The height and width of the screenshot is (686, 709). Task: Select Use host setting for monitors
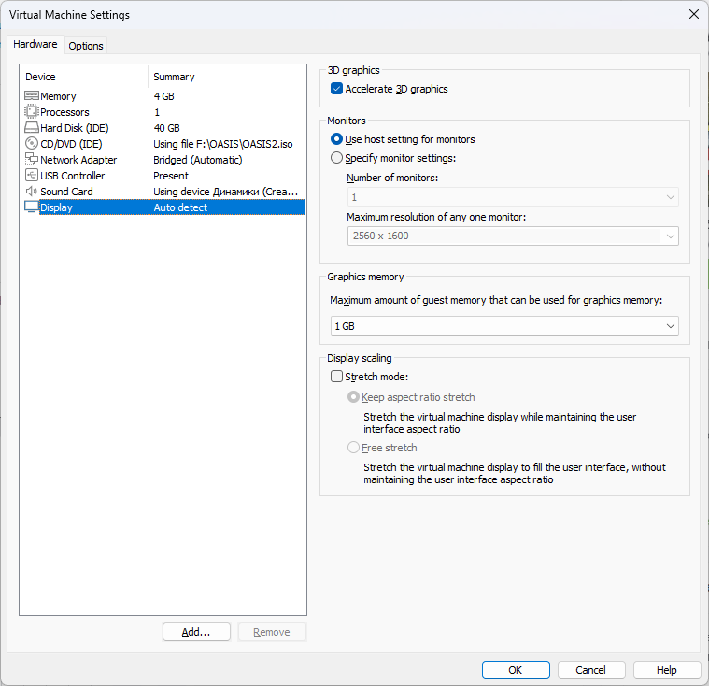(x=337, y=139)
